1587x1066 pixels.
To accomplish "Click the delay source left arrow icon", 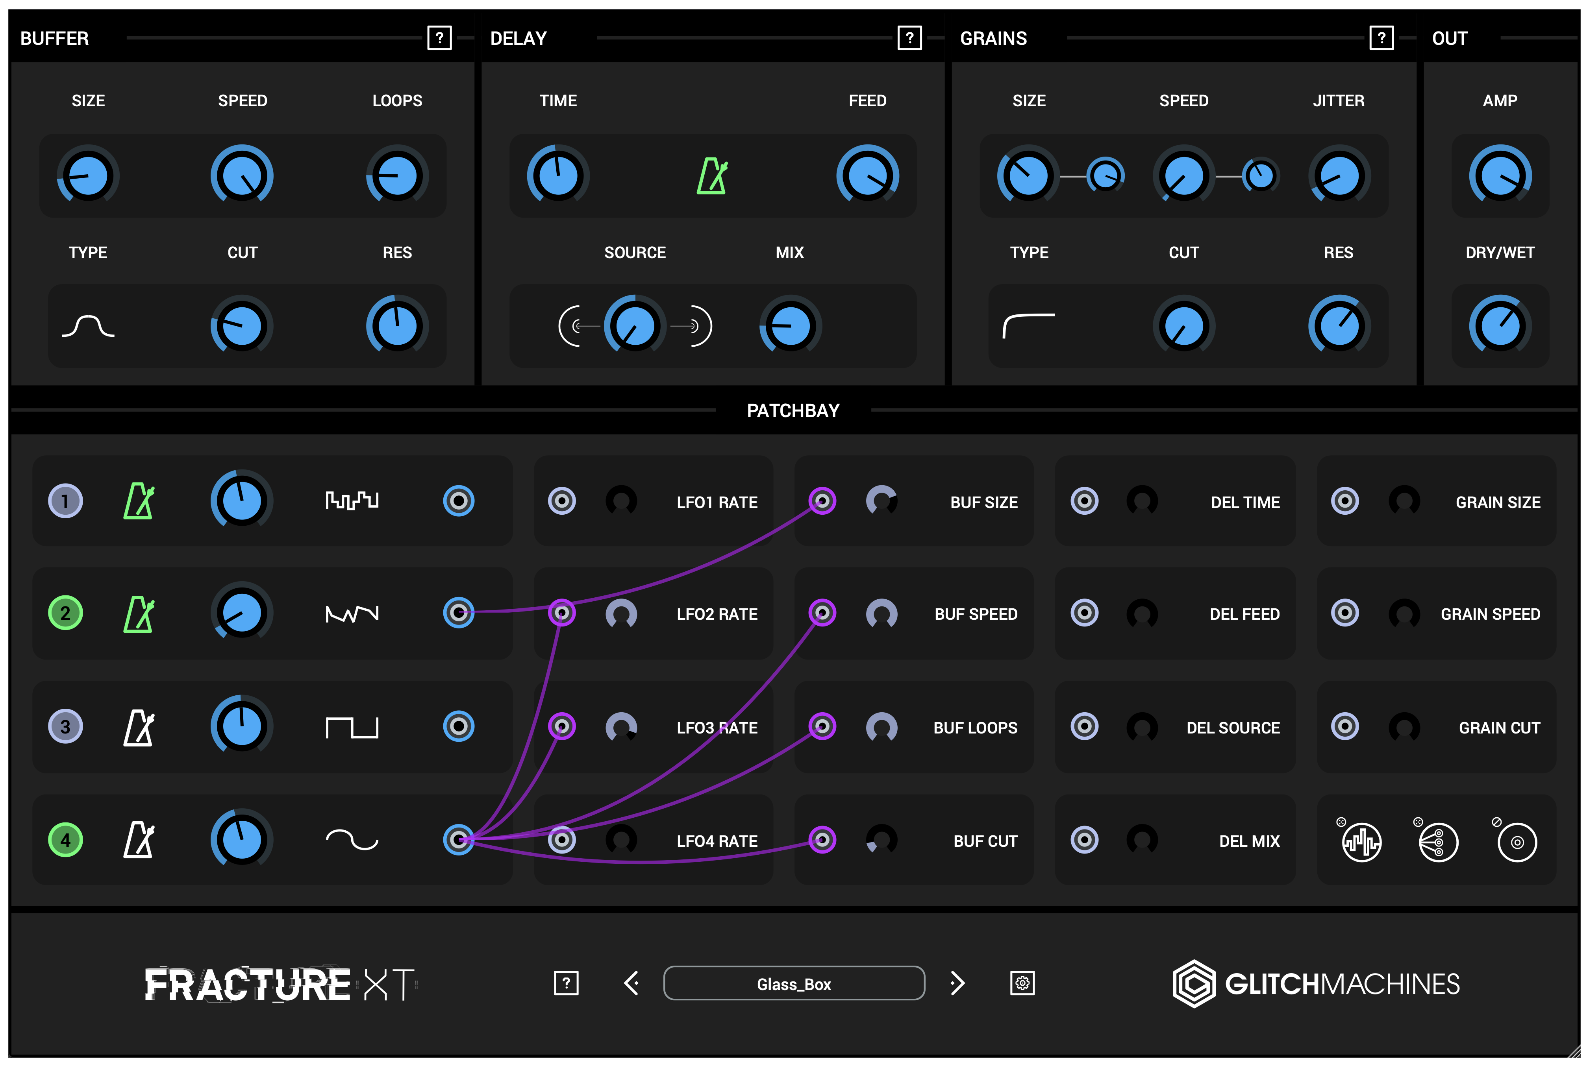I will pyautogui.click(x=579, y=326).
